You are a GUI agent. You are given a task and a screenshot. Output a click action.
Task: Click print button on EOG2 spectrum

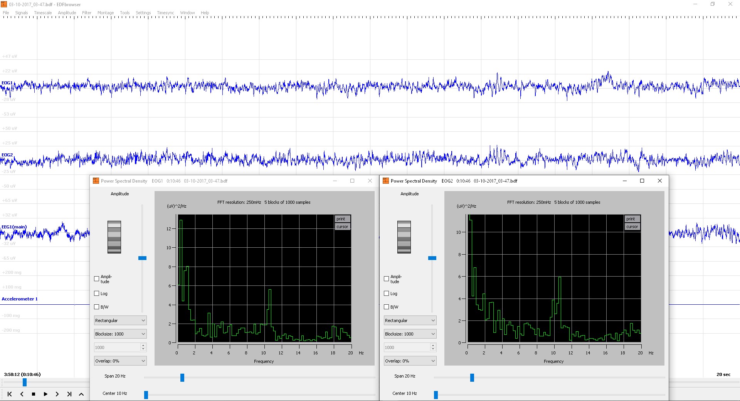pos(632,219)
